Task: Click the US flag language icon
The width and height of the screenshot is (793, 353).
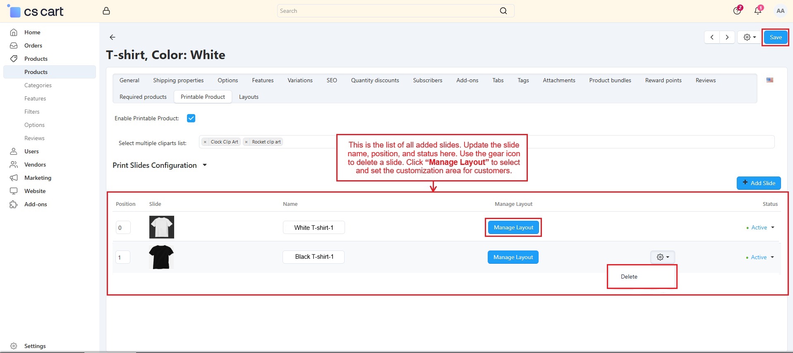Action: pyautogui.click(x=770, y=80)
